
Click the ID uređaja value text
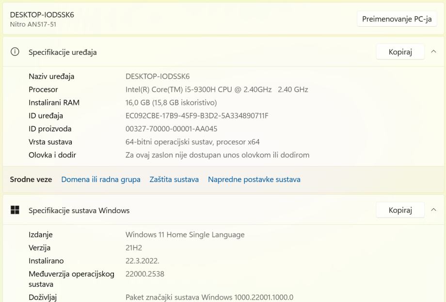pos(197,116)
